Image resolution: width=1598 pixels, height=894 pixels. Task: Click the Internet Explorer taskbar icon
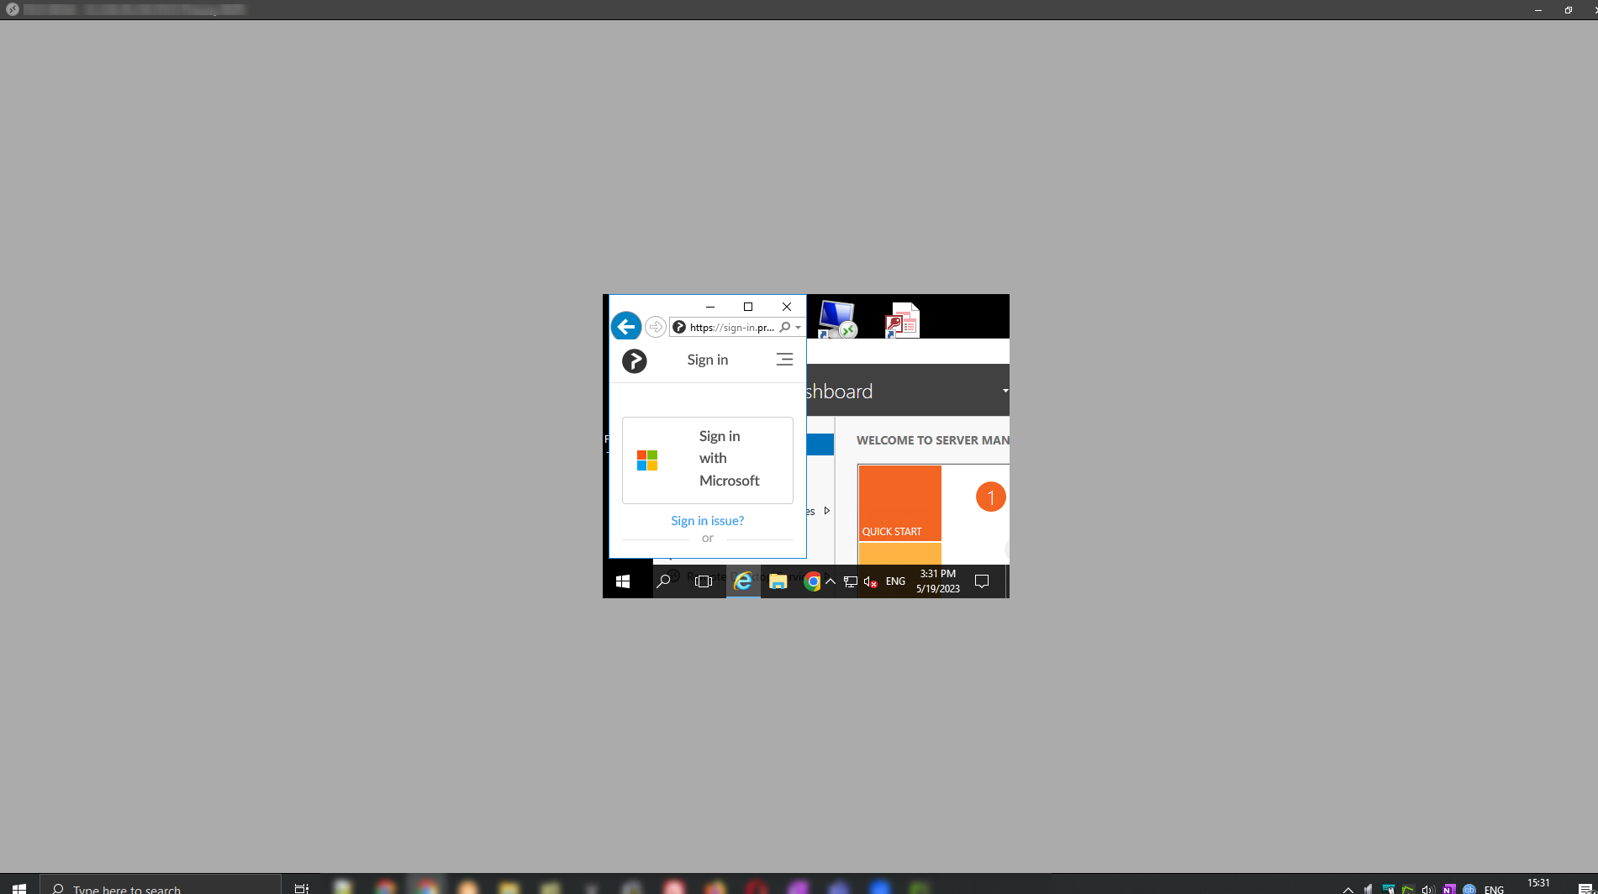click(x=743, y=581)
